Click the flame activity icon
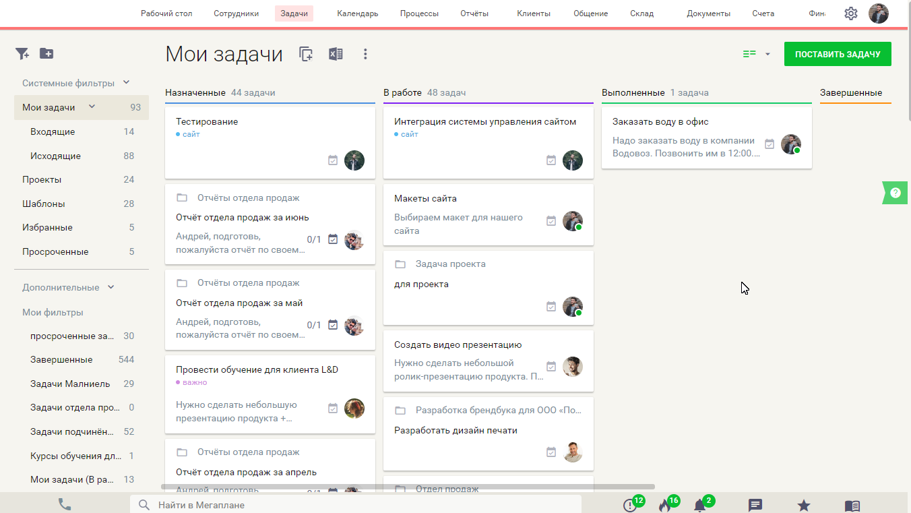This screenshot has width=911, height=513. click(x=664, y=504)
